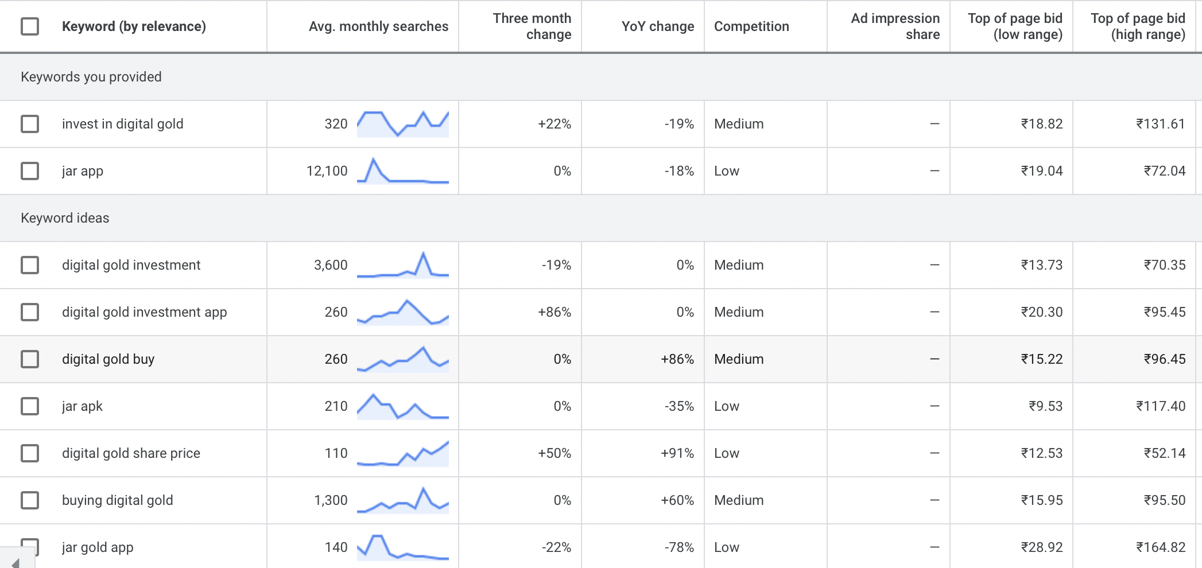This screenshot has width=1202, height=568.
Task: Open trend sparkline for 'invest in digital gold'
Action: tap(402, 124)
